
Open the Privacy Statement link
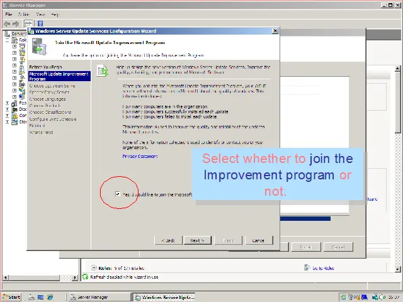click(140, 156)
